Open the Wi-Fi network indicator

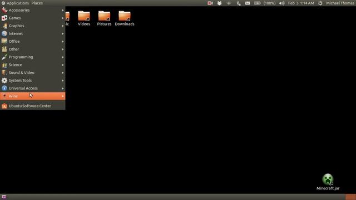[229, 3]
